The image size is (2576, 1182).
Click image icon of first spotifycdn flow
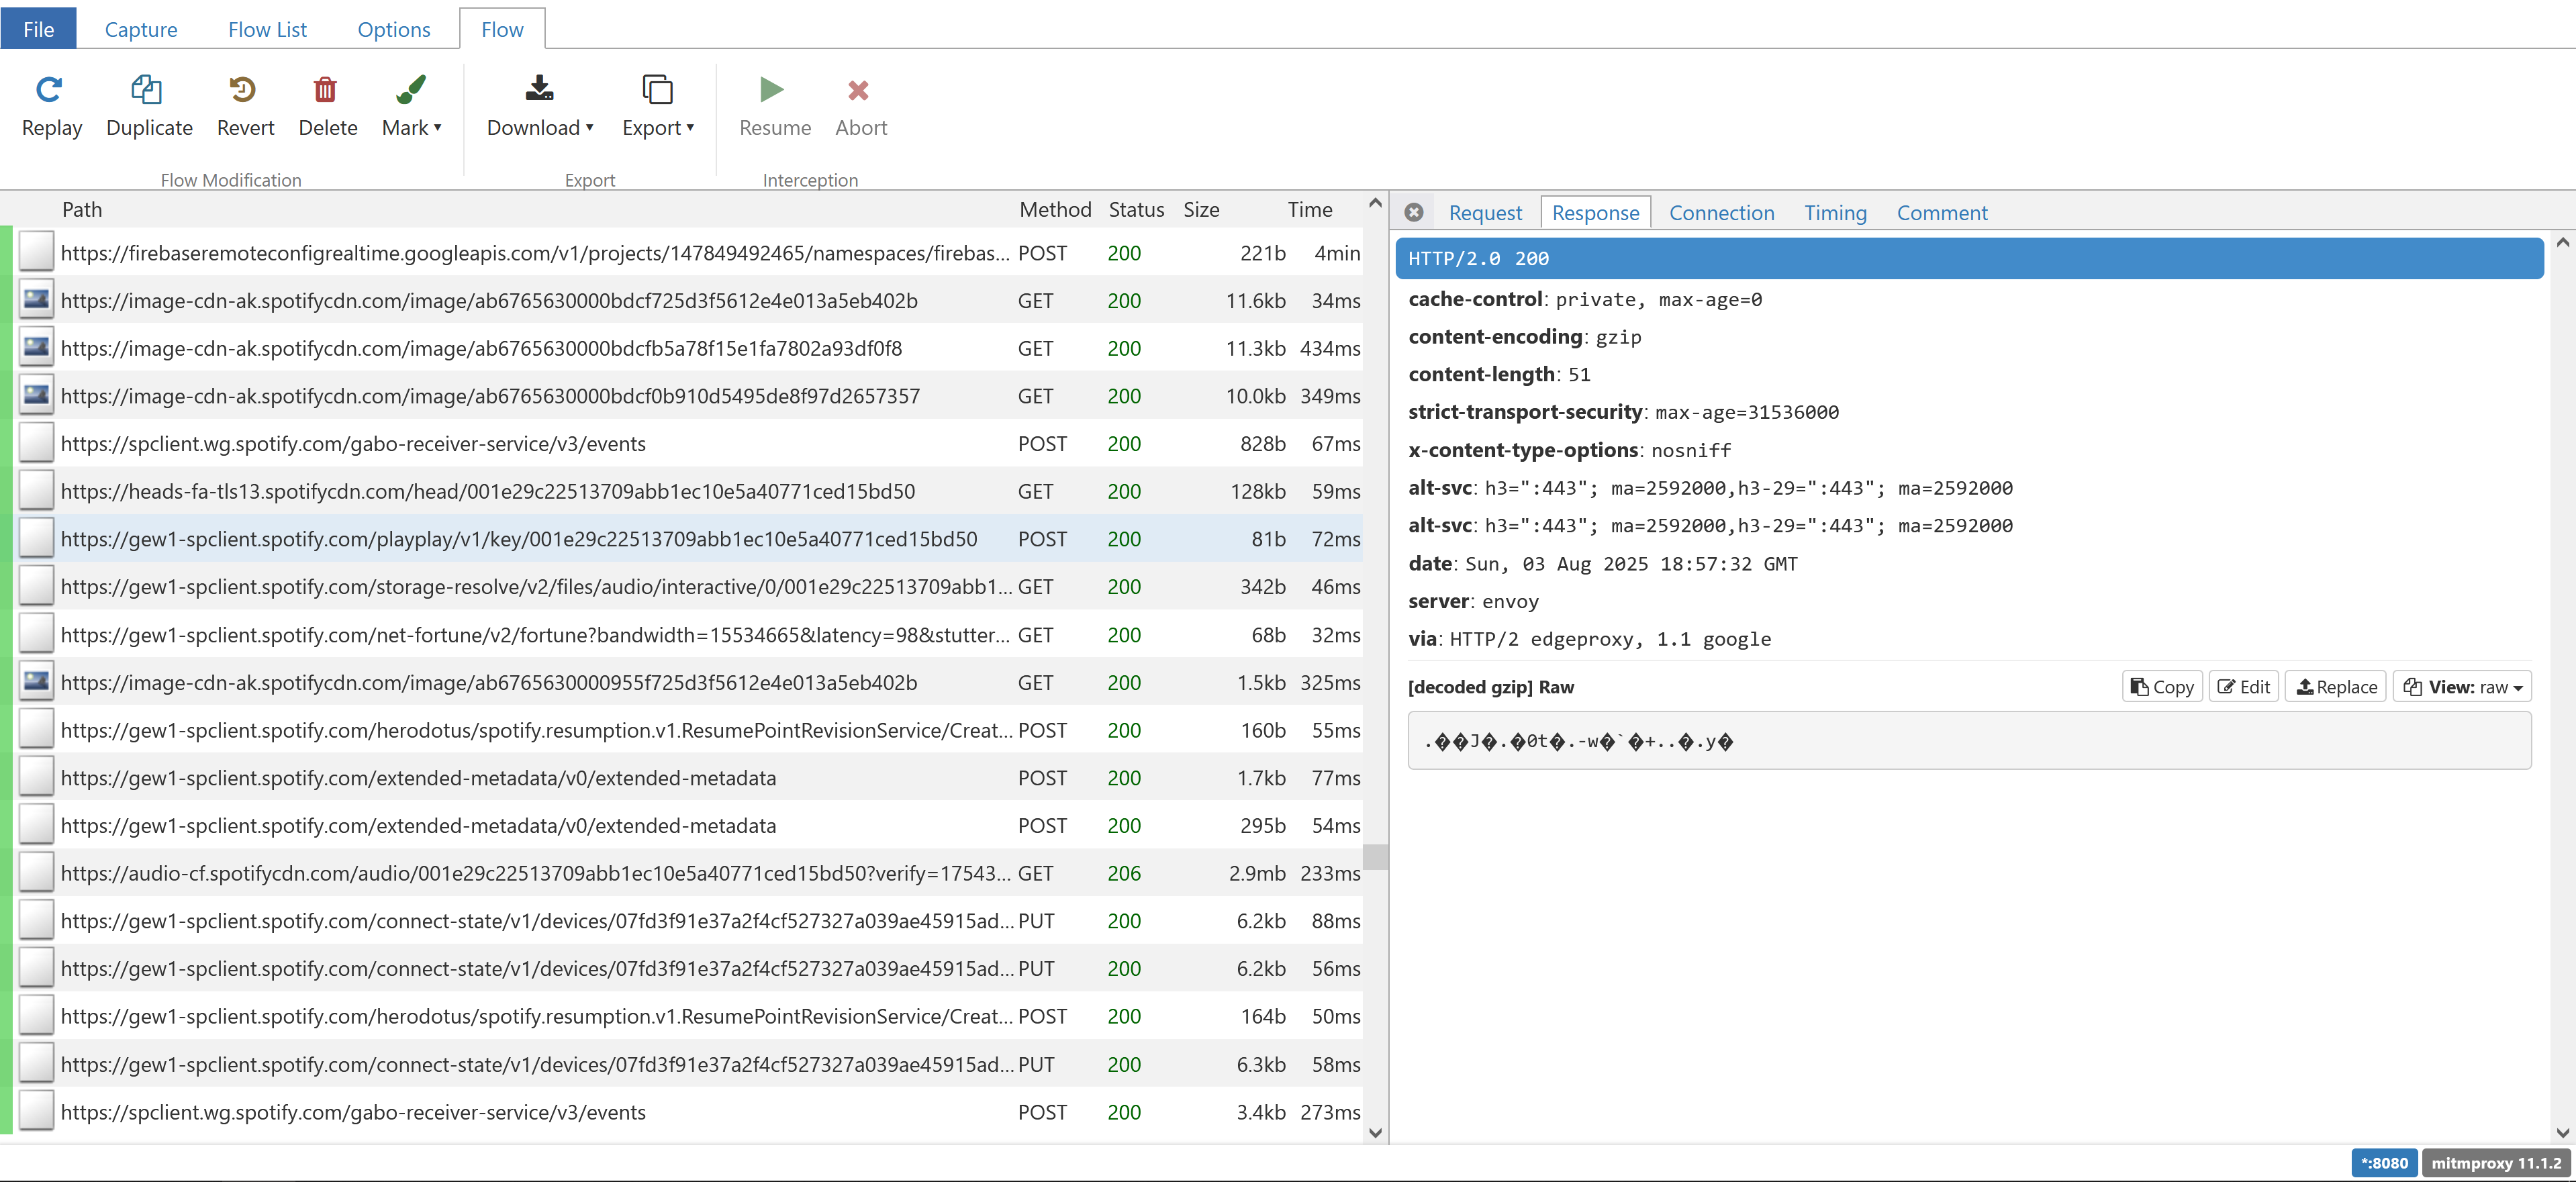coord(36,300)
